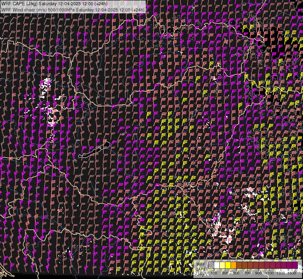Viewport: 303px width, 279px height.
Task: Click the elongated lake outline on the map
Action: tap(94, 150)
